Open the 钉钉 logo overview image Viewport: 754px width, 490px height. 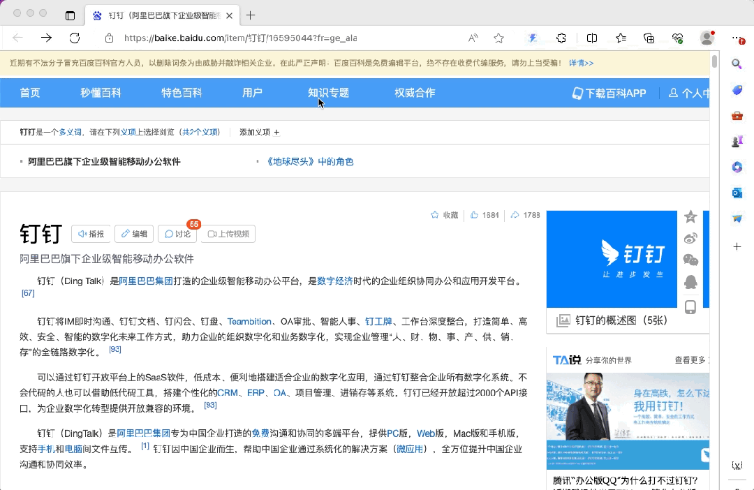pyautogui.click(x=612, y=259)
